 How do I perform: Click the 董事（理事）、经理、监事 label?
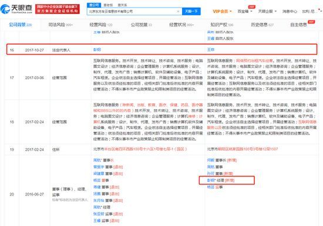[x=69, y=191]
